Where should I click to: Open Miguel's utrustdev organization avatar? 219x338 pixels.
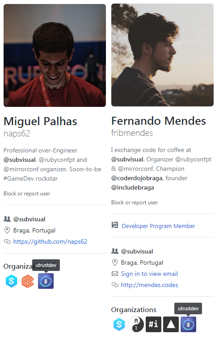[x=46, y=281]
